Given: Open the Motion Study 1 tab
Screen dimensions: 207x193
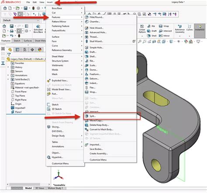Looking at the screenshot, I should [x=55, y=188].
